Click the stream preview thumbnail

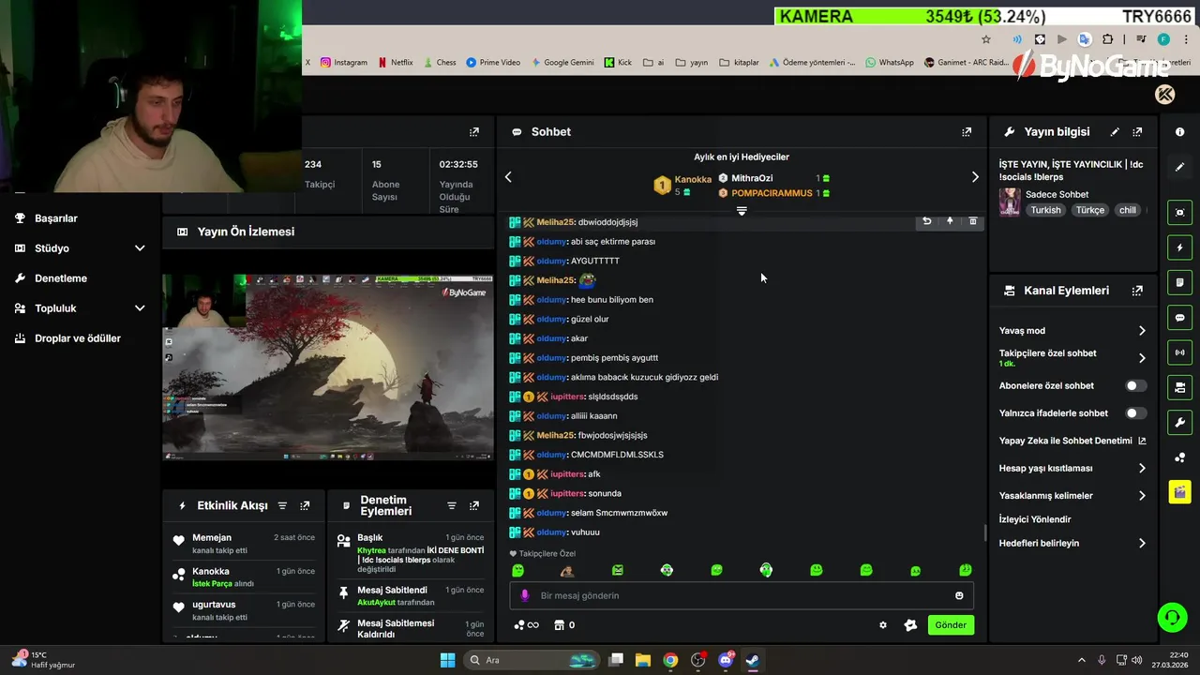pyautogui.click(x=328, y=367)
